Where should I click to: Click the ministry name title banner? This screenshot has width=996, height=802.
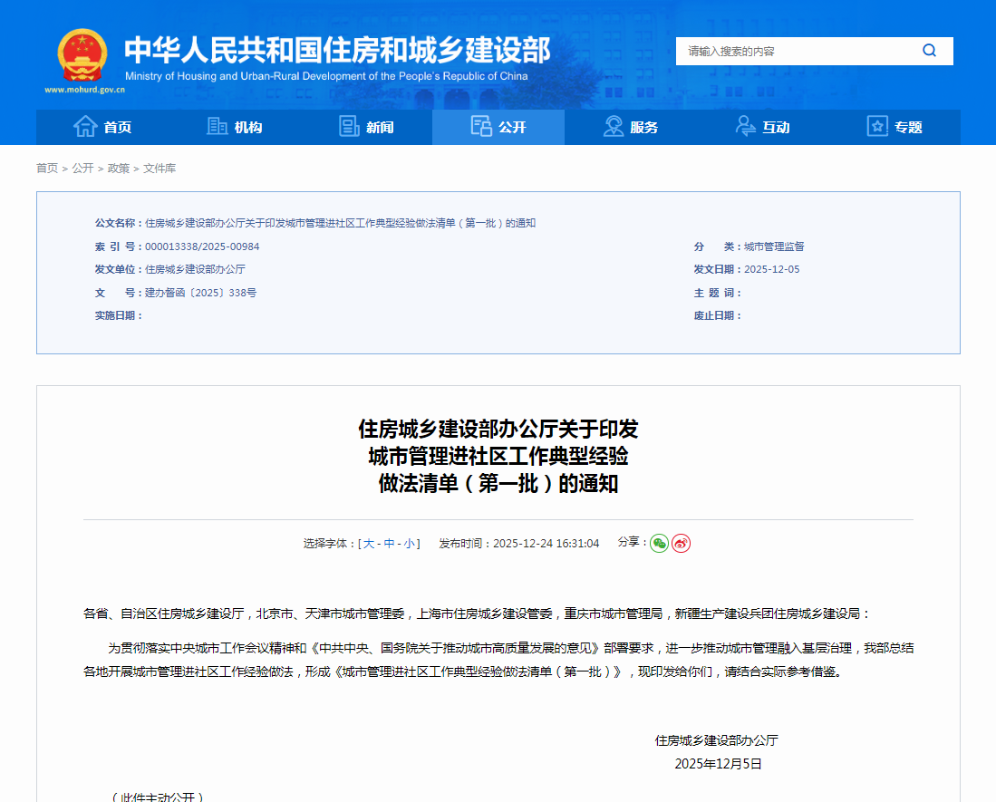[336, 51]
